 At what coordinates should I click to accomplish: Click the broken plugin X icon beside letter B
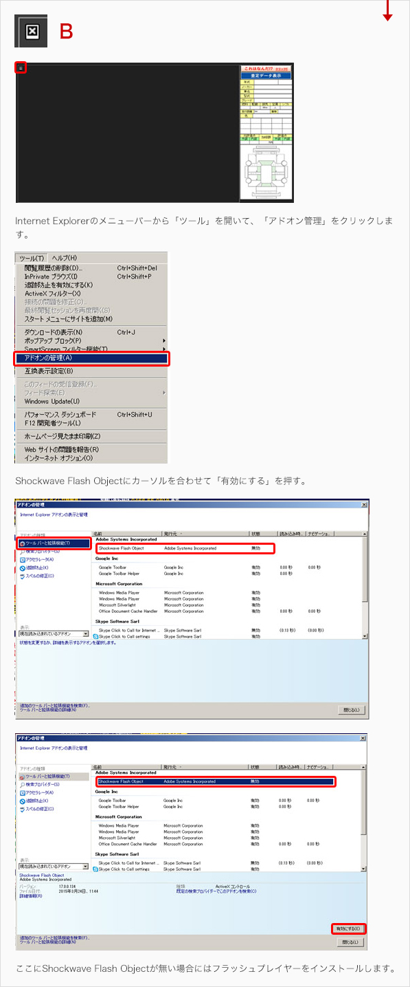tap(31, 31)
